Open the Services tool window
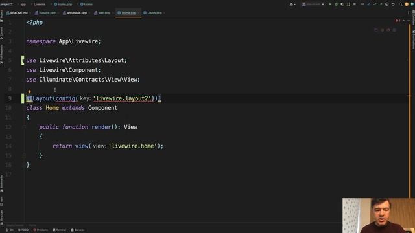 78,230
